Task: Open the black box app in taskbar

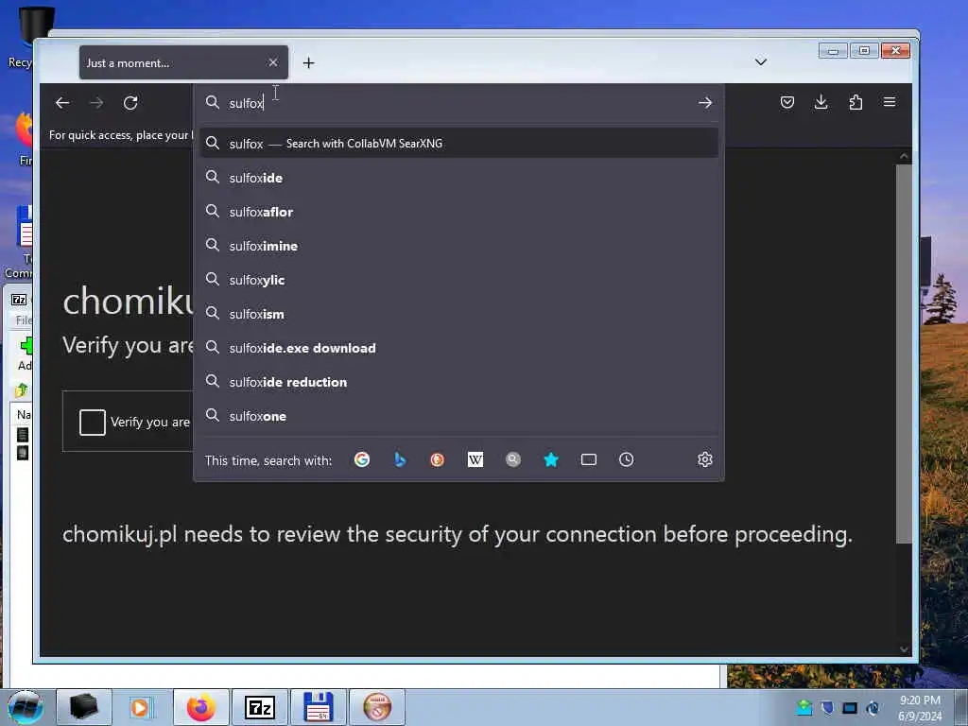Action: click(x=84, y=707)
